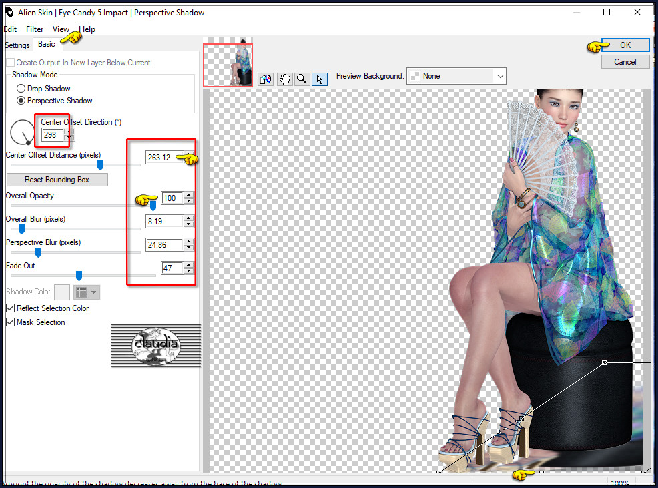Select the Perspective Shadow radio button
The image size is (658, 488).
coord(21,101)
